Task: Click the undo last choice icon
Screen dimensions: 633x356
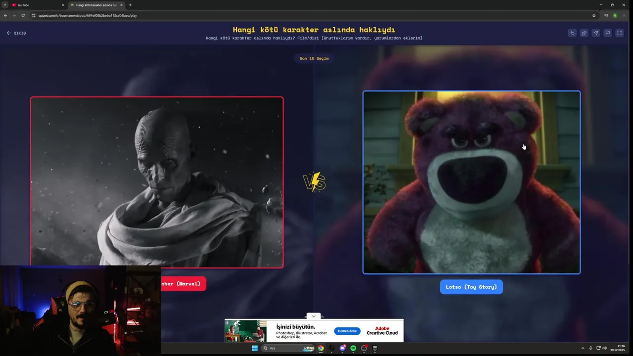Action: click(x=572, y=33)
